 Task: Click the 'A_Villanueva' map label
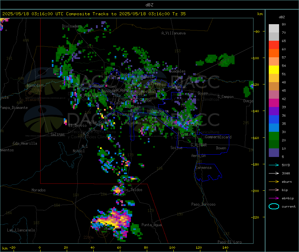173,33
